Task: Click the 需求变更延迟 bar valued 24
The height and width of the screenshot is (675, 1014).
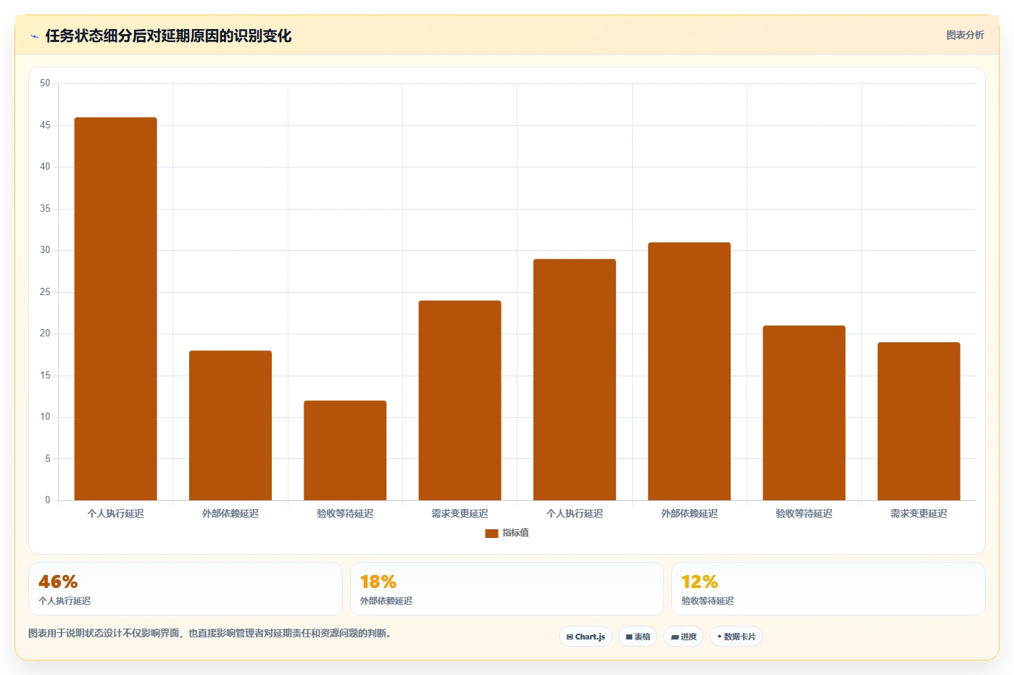Action: coord(460,400)
